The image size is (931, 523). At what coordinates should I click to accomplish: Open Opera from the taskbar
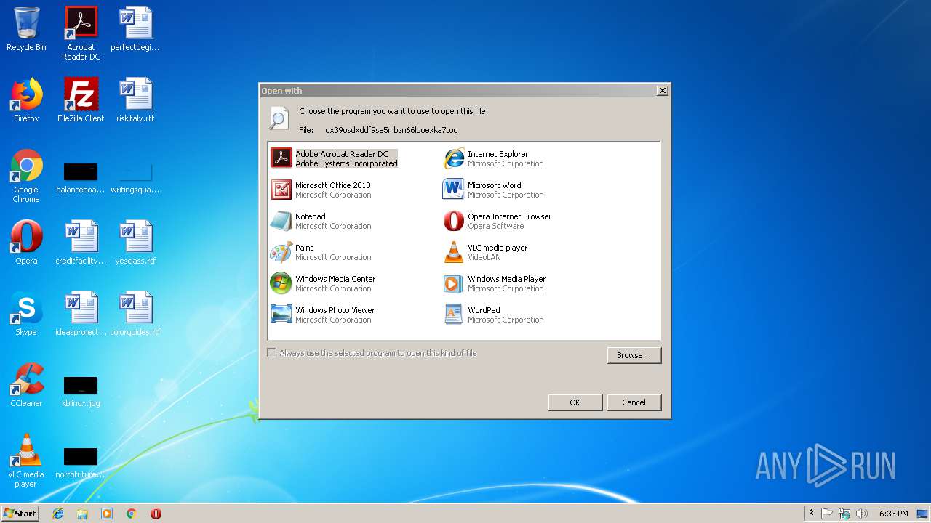156,514
